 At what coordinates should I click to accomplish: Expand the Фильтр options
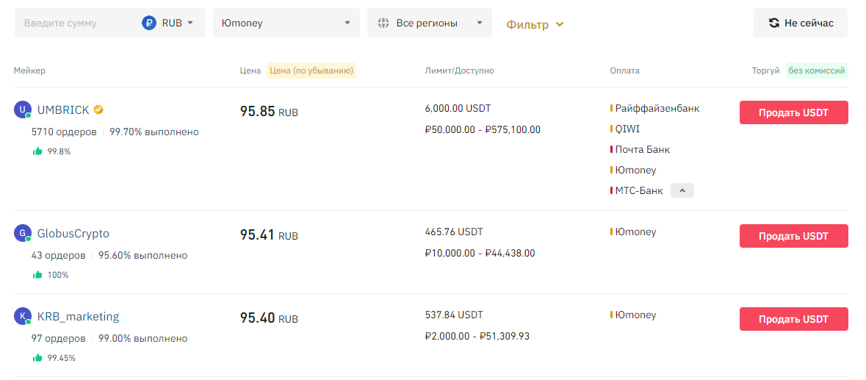coord(535,24)
